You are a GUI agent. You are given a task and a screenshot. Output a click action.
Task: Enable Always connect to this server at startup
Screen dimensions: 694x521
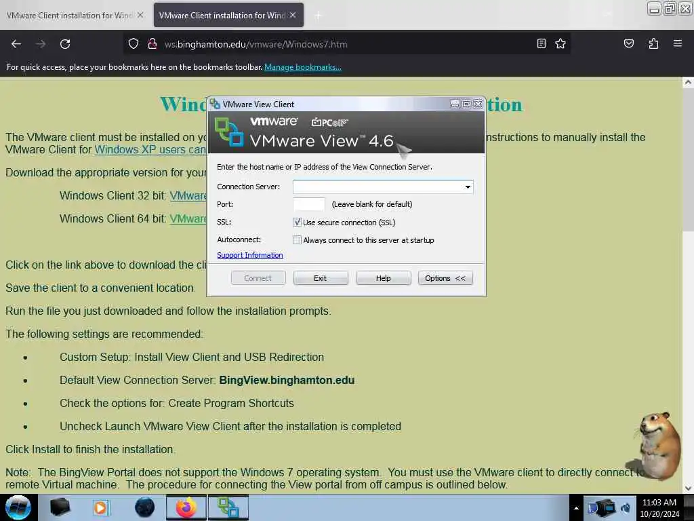[297, 240]
